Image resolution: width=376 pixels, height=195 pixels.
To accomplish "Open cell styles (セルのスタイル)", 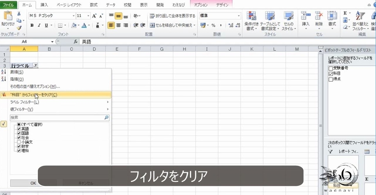I will 289,21.
